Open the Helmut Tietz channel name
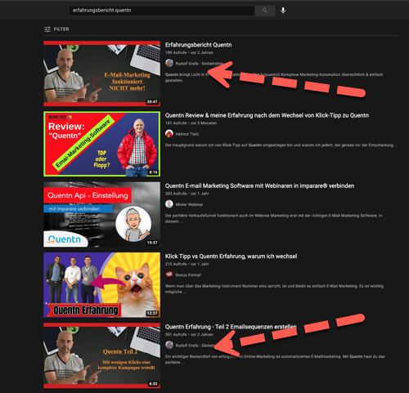This screenshot has height=393, width=409. (x=187, y=134)
